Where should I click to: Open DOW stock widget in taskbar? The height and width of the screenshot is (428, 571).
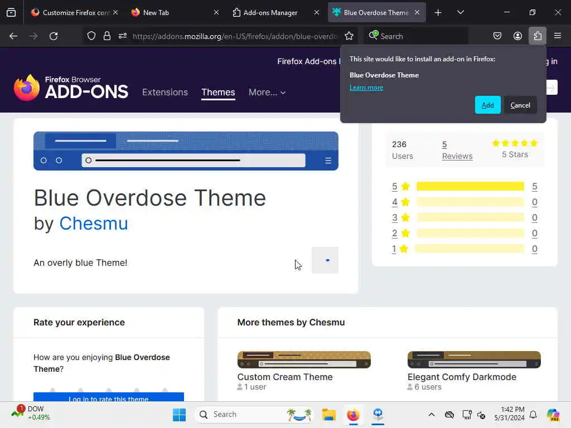point(31,413)
